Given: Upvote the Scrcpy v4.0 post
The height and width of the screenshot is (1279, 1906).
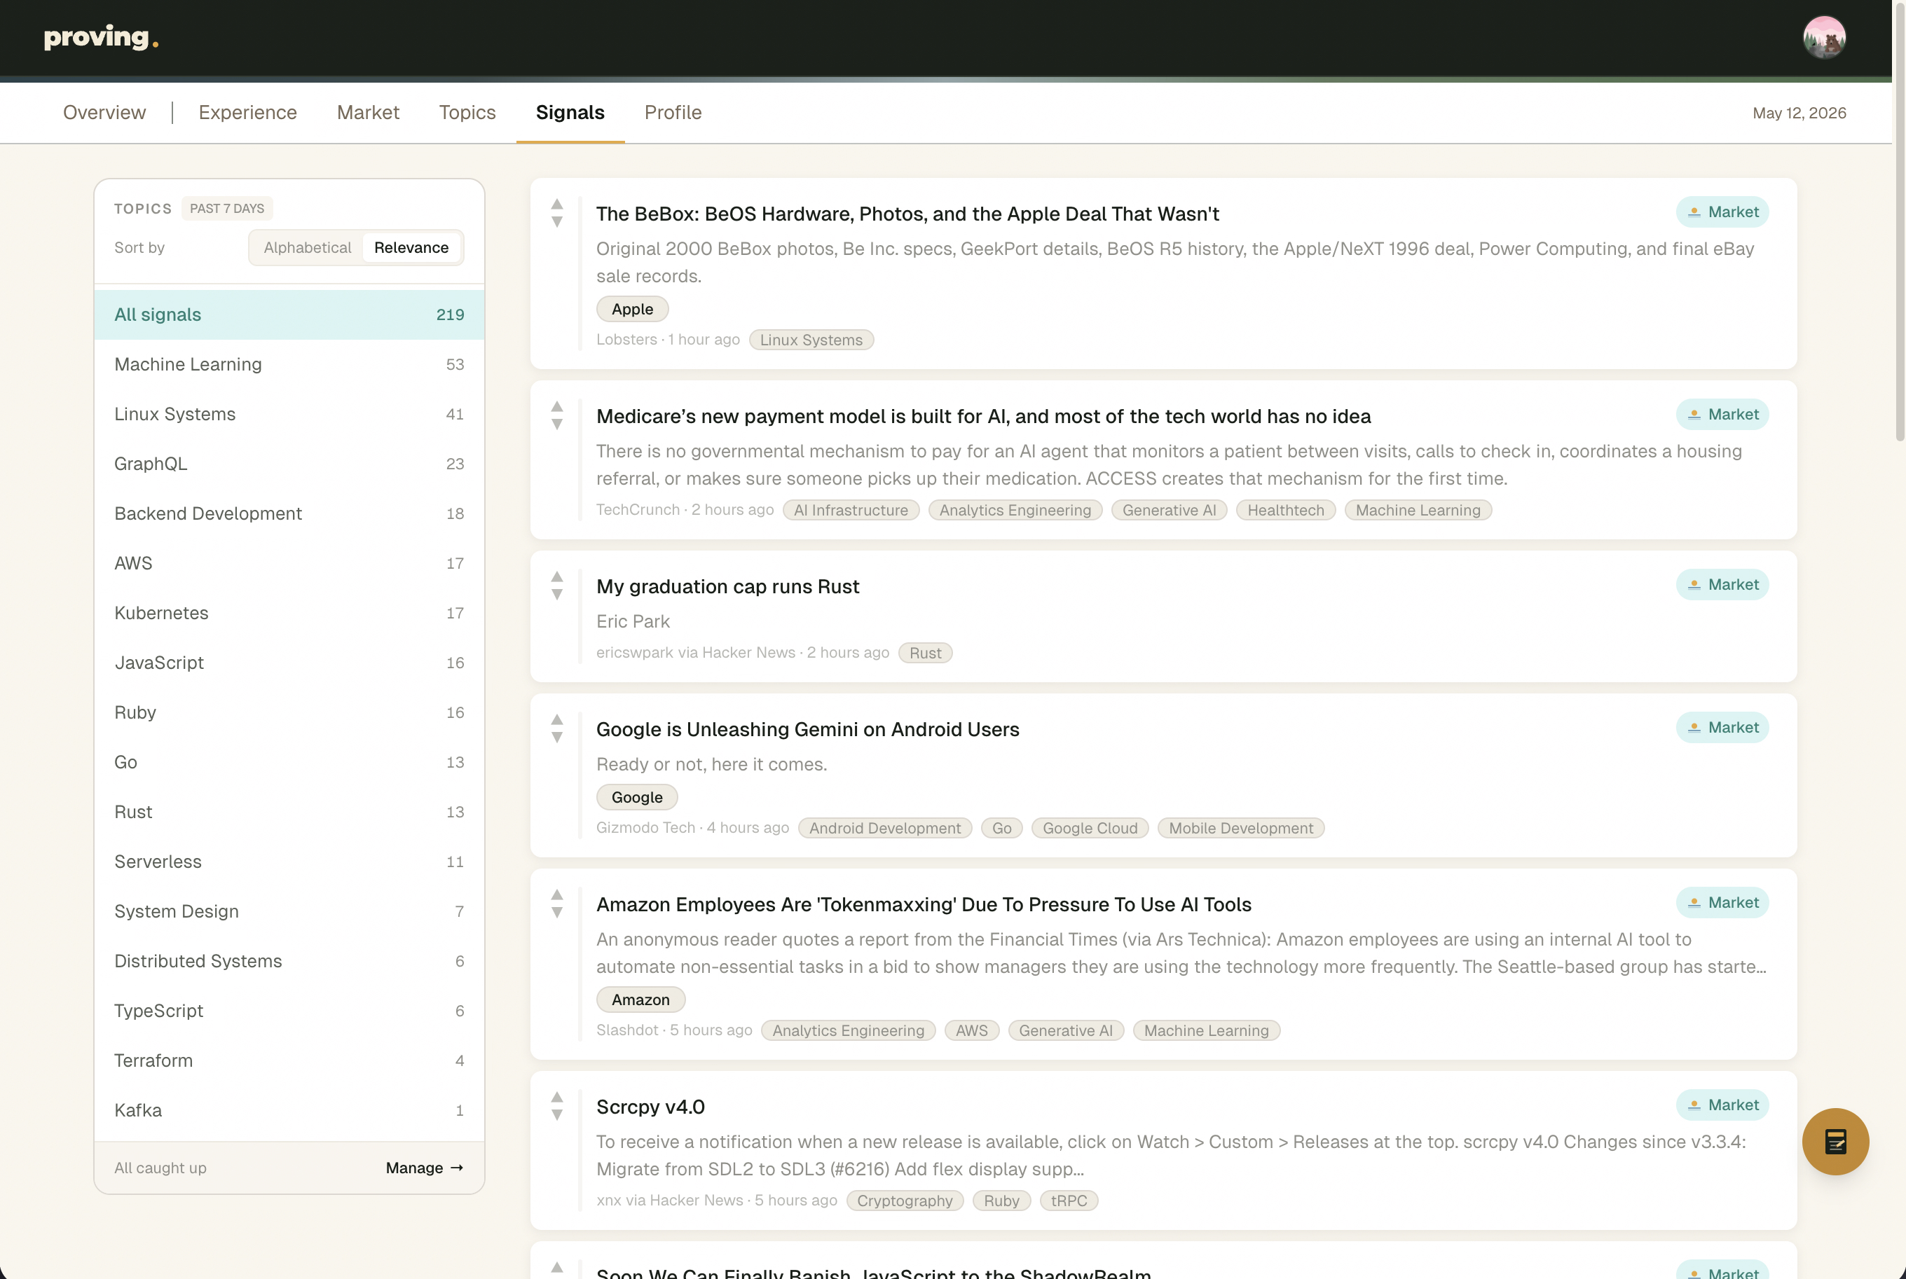Looking at the screenshot, I should coord(557,1097).
